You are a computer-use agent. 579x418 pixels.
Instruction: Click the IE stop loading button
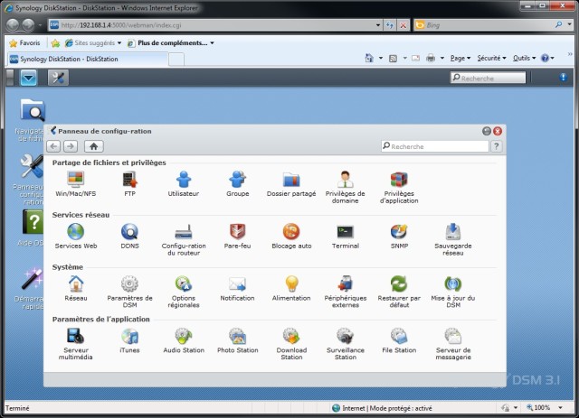(403, 25)
